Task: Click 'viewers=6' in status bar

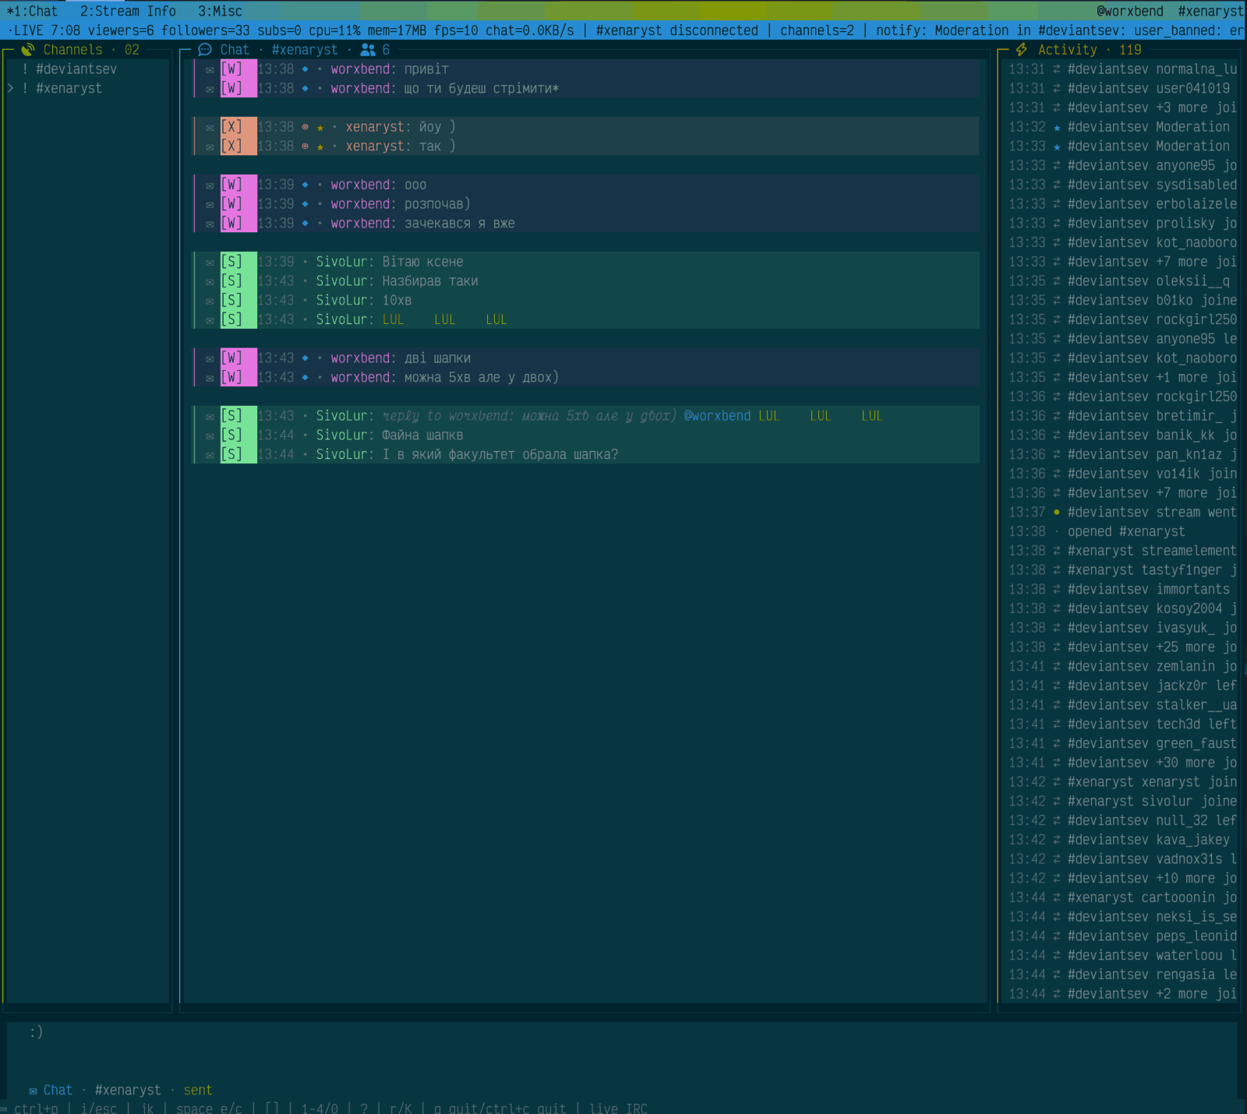Action: (x=121, y=30)
